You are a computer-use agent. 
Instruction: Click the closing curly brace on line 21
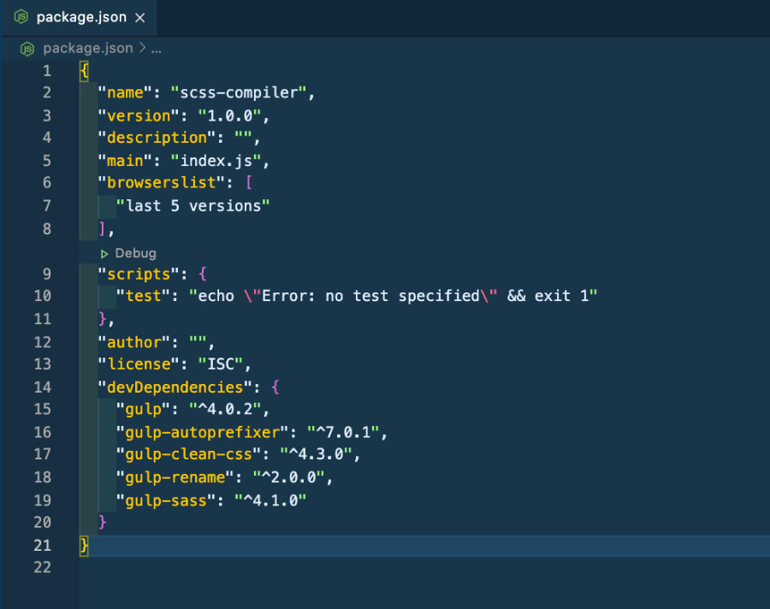[x=84, y=546]
